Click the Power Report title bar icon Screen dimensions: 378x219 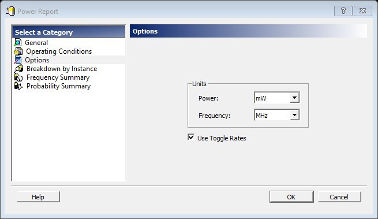[x=10, y=11]
